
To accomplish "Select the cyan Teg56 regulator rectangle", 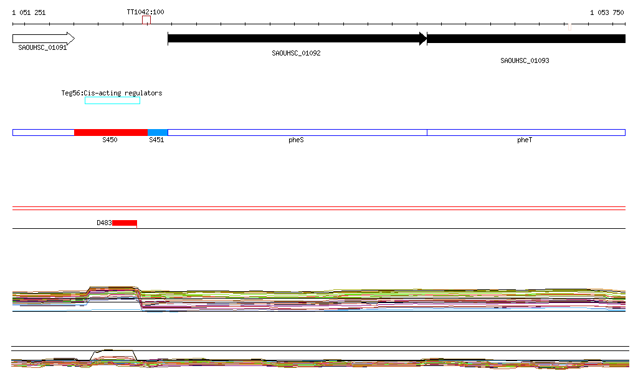I will pos(112,100).
